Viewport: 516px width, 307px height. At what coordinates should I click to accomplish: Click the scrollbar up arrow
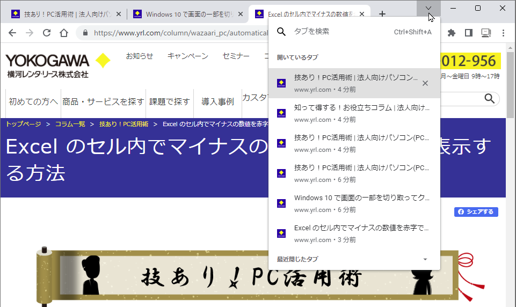point(511,47)
